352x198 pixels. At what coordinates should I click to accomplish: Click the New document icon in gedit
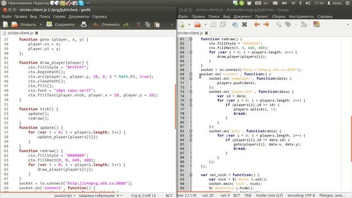coord(5,24)
